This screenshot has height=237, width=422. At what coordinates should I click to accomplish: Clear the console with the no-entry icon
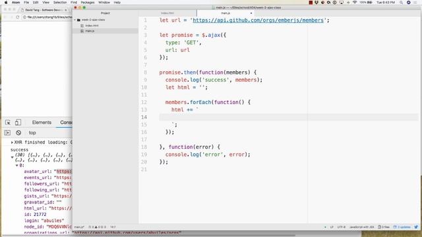click(x=18, y=133)
